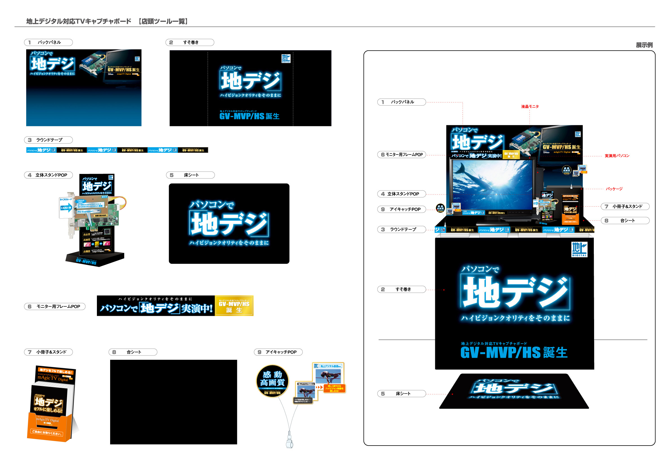This screenshot has width=671, height=474.
Task: Click the round tape strip thumbnail
Action: point(117,150)
